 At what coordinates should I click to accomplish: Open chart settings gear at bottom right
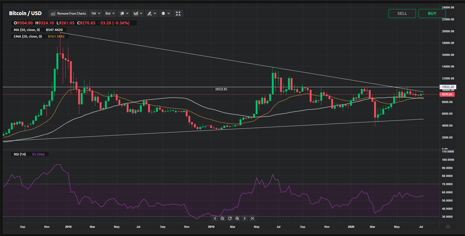click(x=448, y=227)
